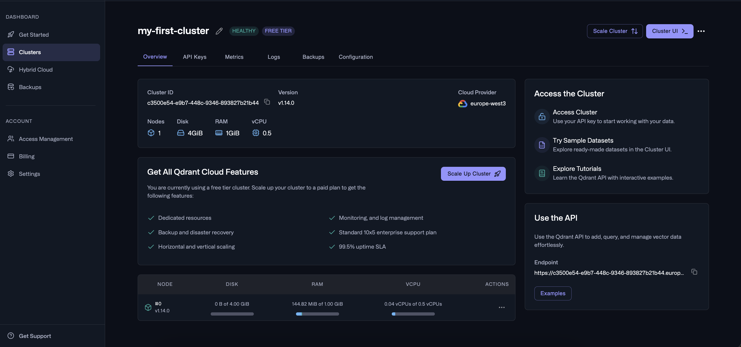Copy the Cluster ID with copy icon

[x=267, y=102]
